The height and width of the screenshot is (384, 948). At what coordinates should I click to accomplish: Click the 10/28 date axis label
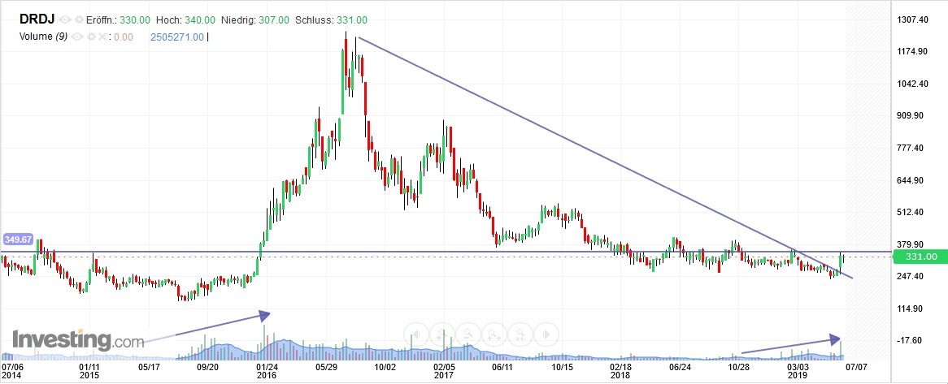tap(739, 366)
